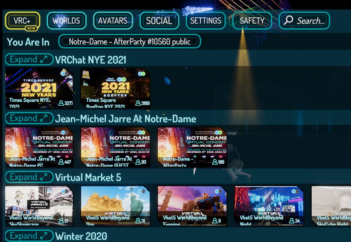Click player count icon on Notre-Dame AfterParty
The image size is (351, 242).
[x=215, y=162]
